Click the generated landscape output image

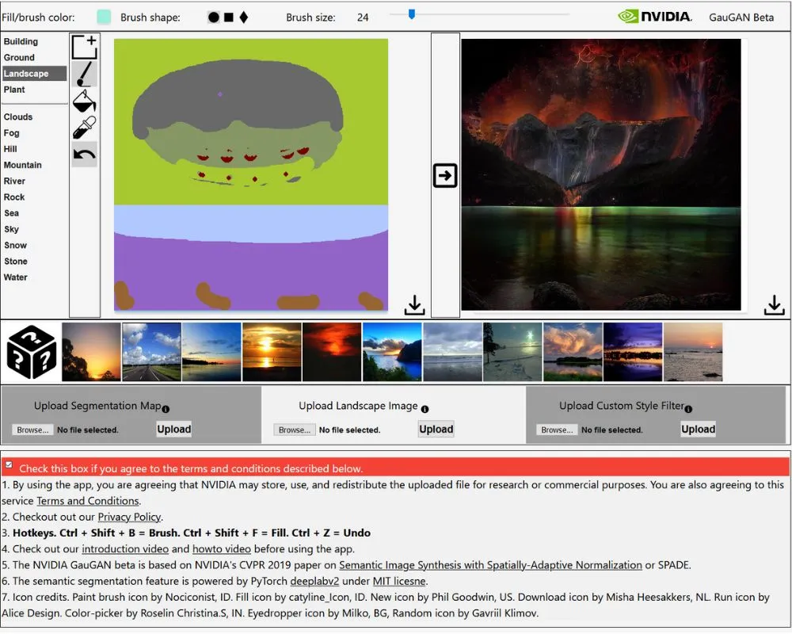coord(601,174)
